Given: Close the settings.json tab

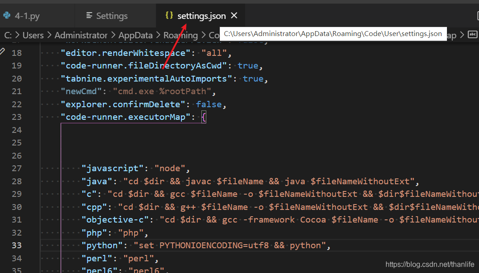Looking at the screenshot, I should (x=234, y=15).
